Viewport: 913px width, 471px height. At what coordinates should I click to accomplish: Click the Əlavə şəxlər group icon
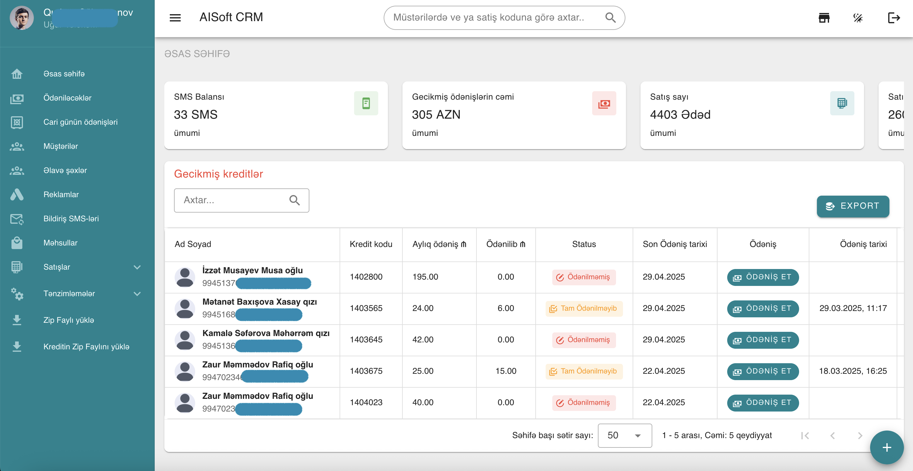point(17,170)
